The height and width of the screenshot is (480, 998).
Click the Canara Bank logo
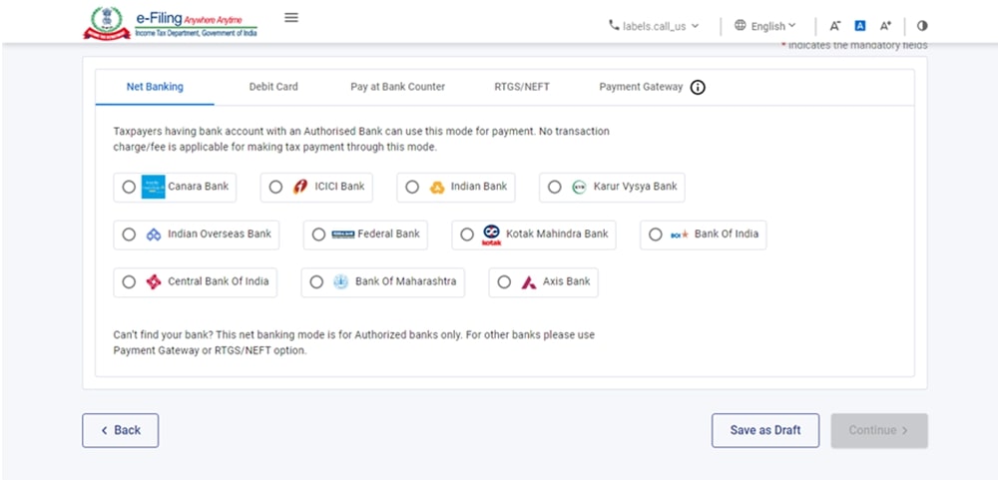pos(153,187)
